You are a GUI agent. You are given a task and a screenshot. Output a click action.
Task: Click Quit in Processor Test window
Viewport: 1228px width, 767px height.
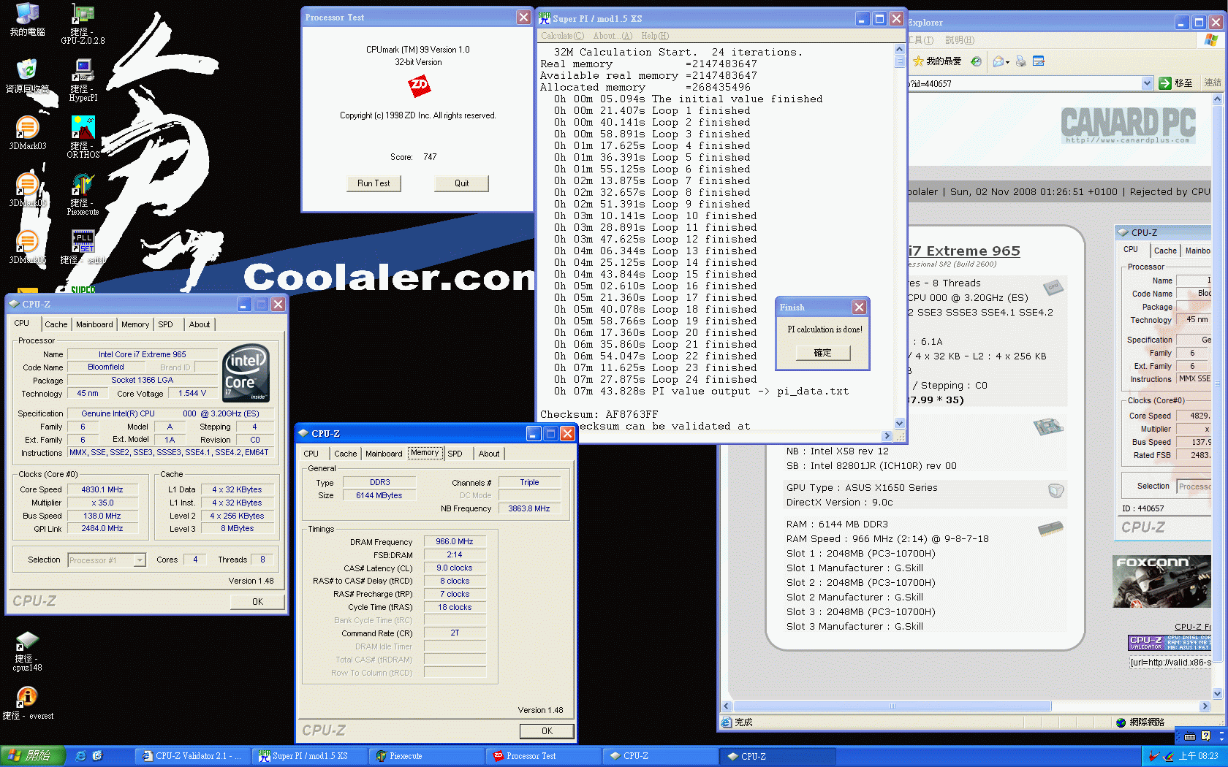click(x=461, y=183)
